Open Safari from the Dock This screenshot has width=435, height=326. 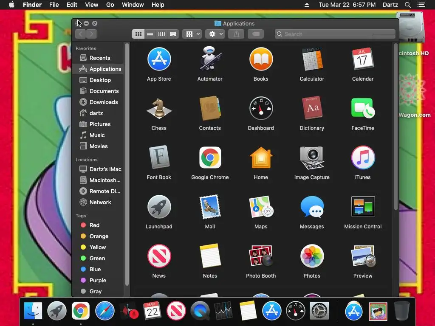coord(105,311)
